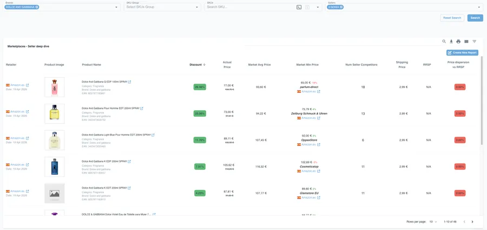Print the seller deep dive table

[x=458, y=41]
